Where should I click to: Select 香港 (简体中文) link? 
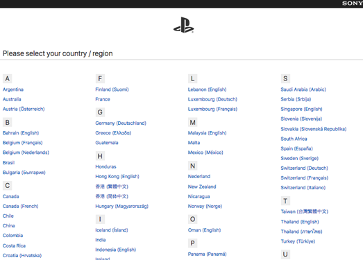click(112, 196)
